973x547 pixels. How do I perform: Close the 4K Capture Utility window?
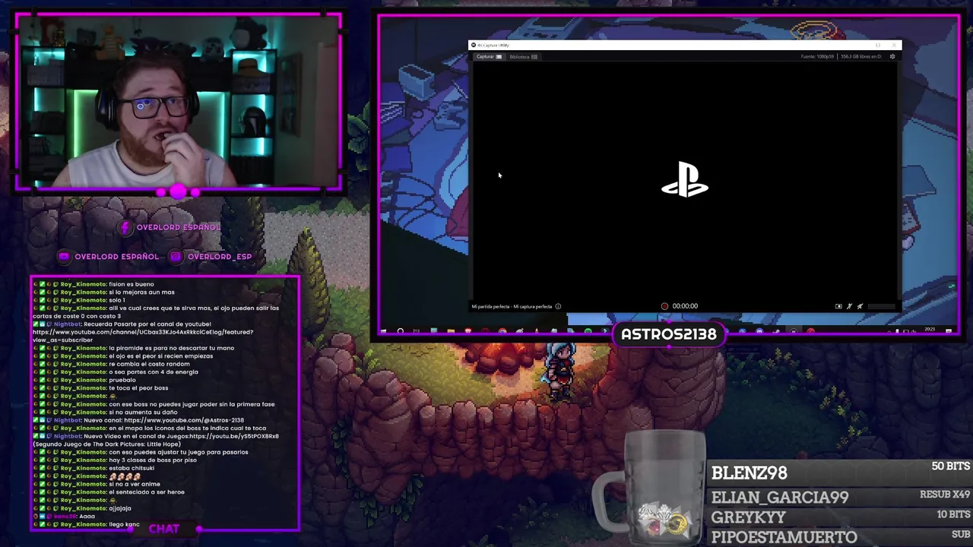[x=895, y=46]
